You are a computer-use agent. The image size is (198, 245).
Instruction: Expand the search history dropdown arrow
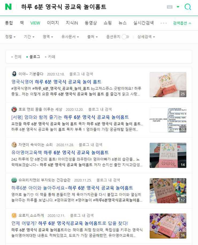coord(178,7)
